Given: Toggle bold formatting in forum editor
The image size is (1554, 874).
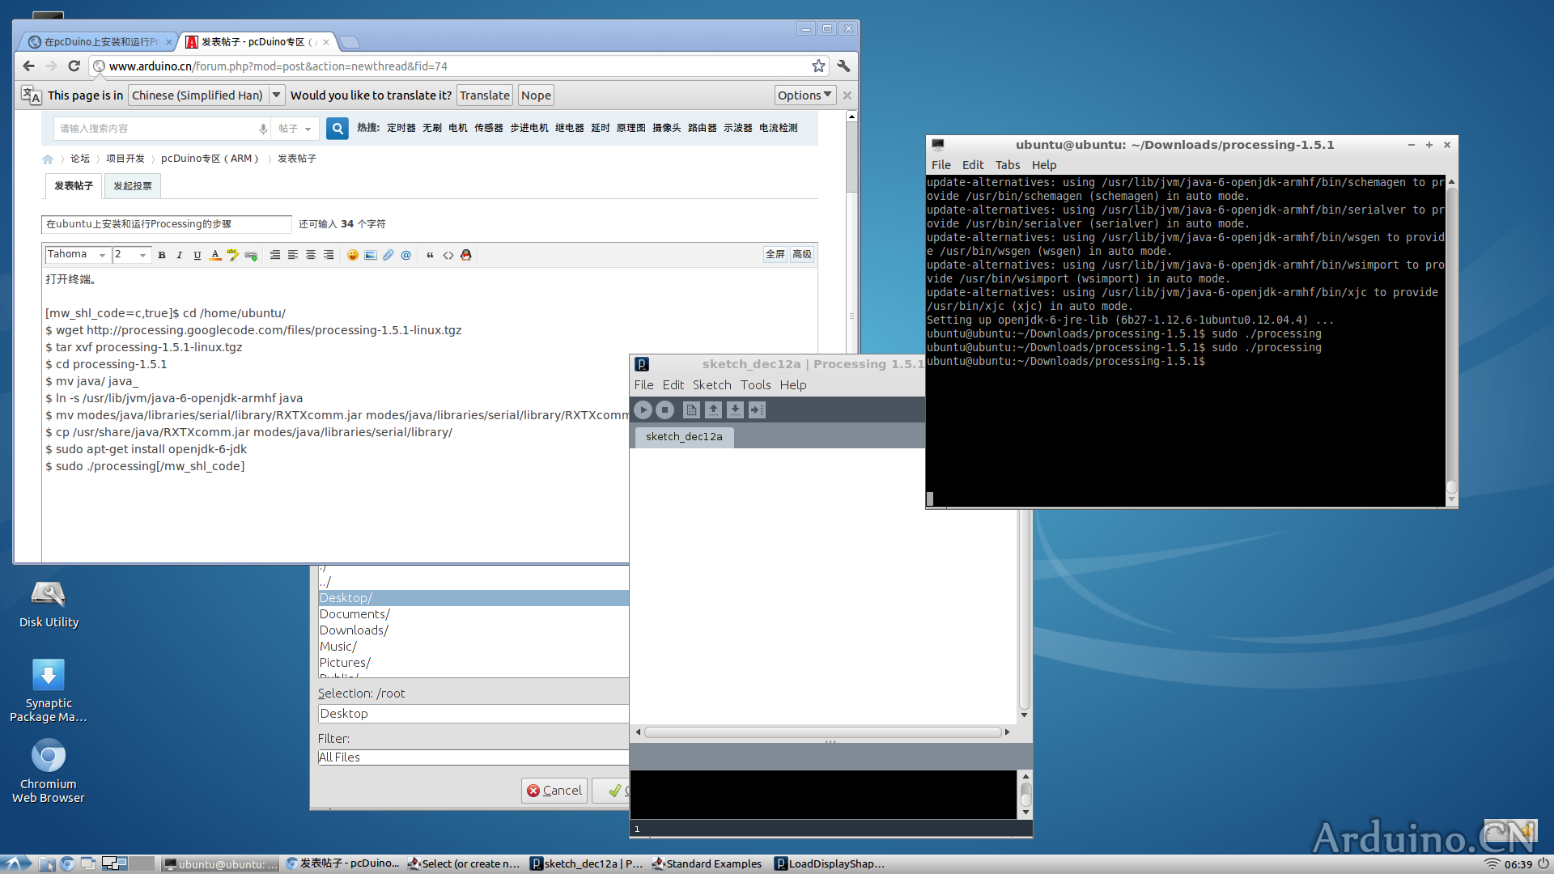Looking at the screenshot, I should 162,255.
